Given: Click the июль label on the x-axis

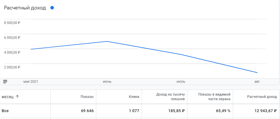Looking at the screenshot, I should (x=181, y=82).
